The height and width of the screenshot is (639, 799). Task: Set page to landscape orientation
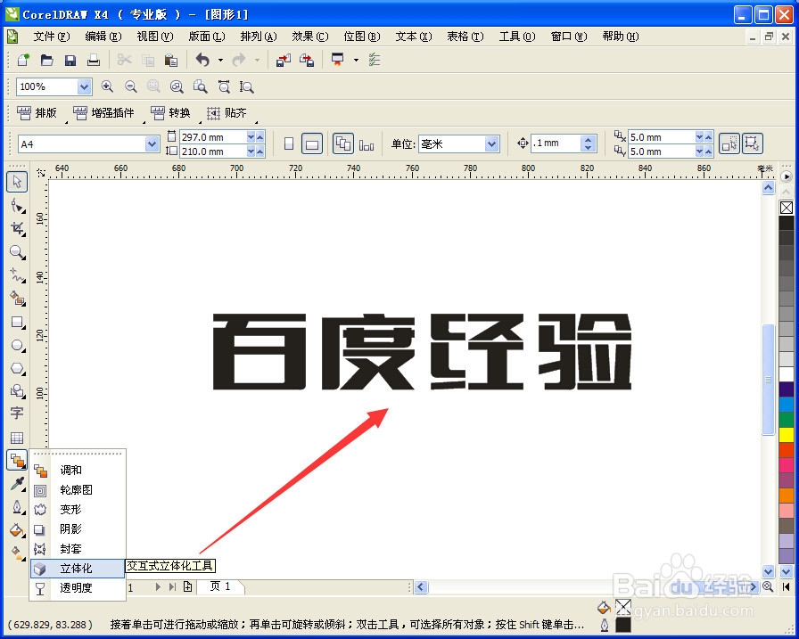coord(312,144)
